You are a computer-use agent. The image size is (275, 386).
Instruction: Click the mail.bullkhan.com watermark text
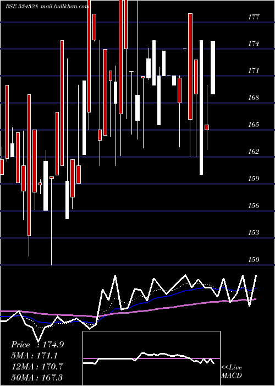point(65,7)
